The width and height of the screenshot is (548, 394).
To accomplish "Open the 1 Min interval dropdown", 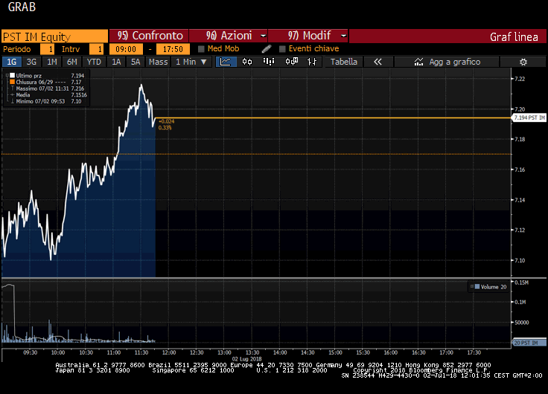I will 192,62.
